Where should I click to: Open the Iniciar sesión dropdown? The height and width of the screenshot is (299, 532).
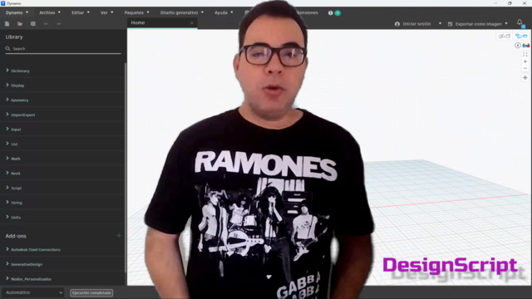pos(440,24)
